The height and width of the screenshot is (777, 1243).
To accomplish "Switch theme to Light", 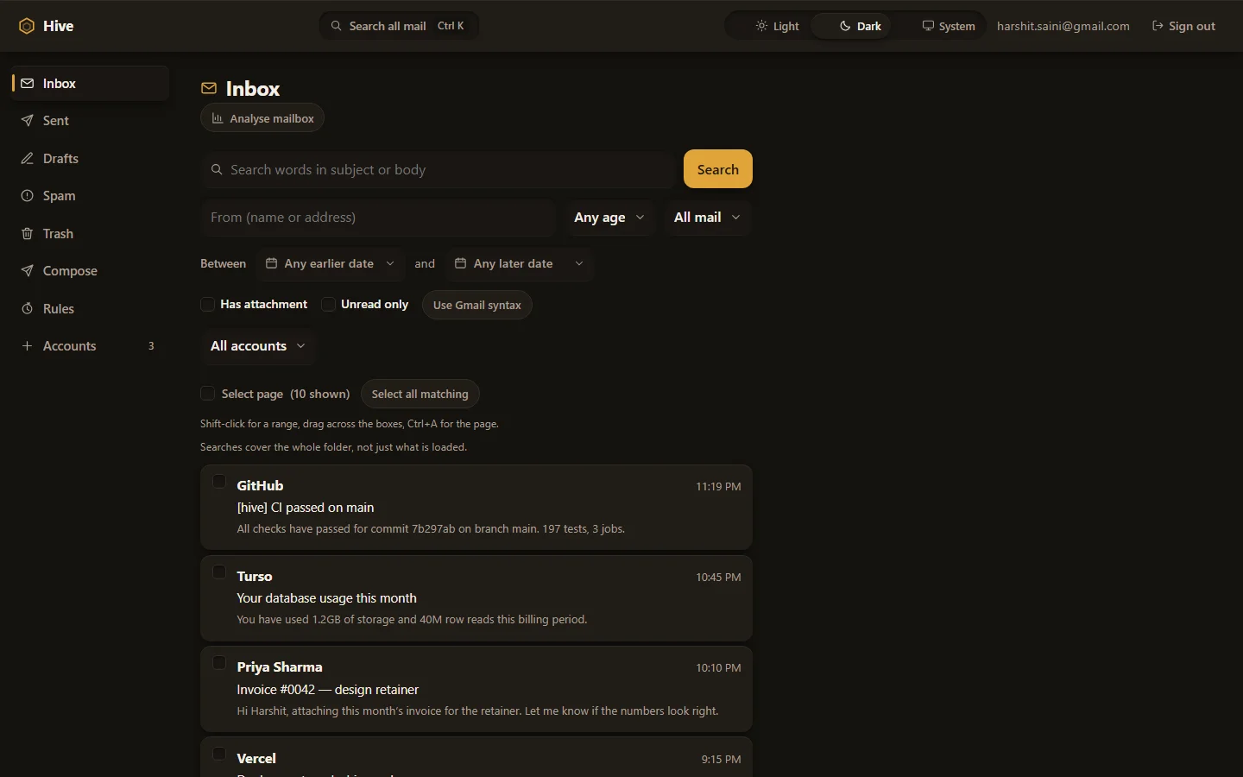I will (x=777, y=26).
